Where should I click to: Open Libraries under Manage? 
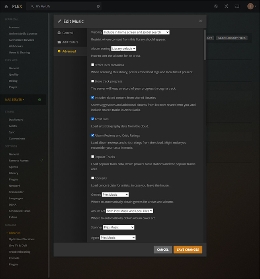click(15, 233)
